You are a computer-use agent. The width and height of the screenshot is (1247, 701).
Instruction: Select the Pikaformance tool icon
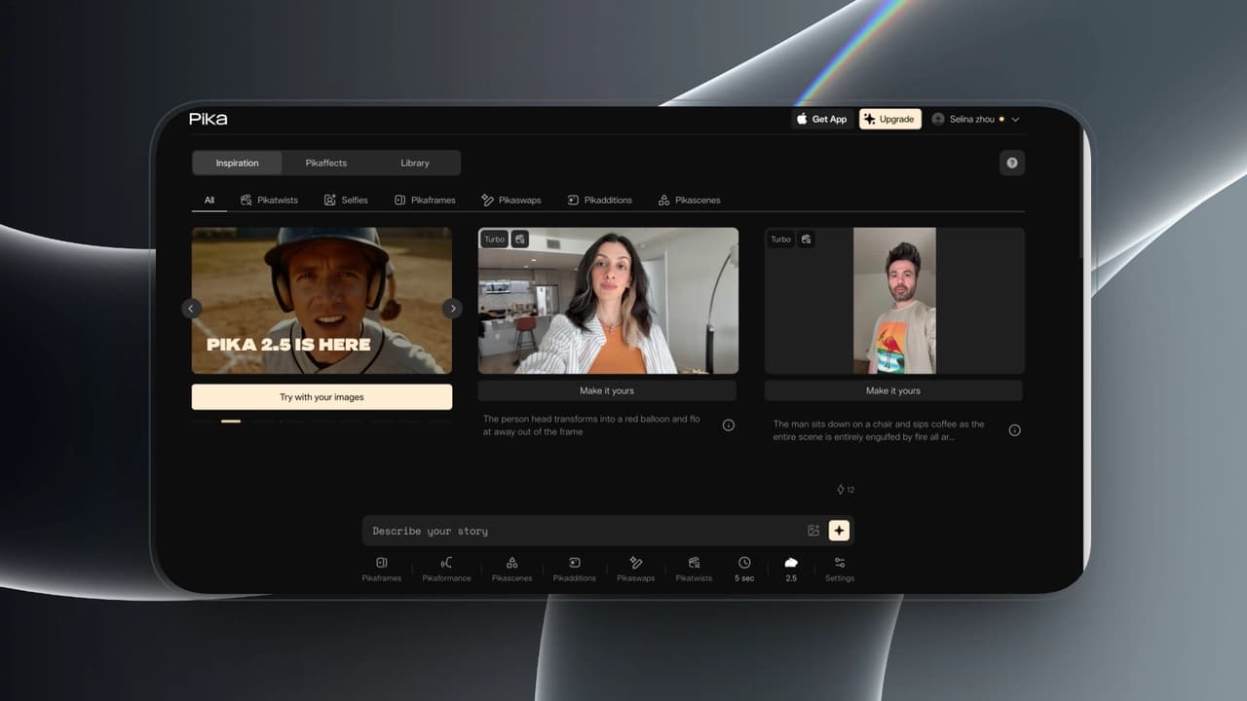click(446, 569)
